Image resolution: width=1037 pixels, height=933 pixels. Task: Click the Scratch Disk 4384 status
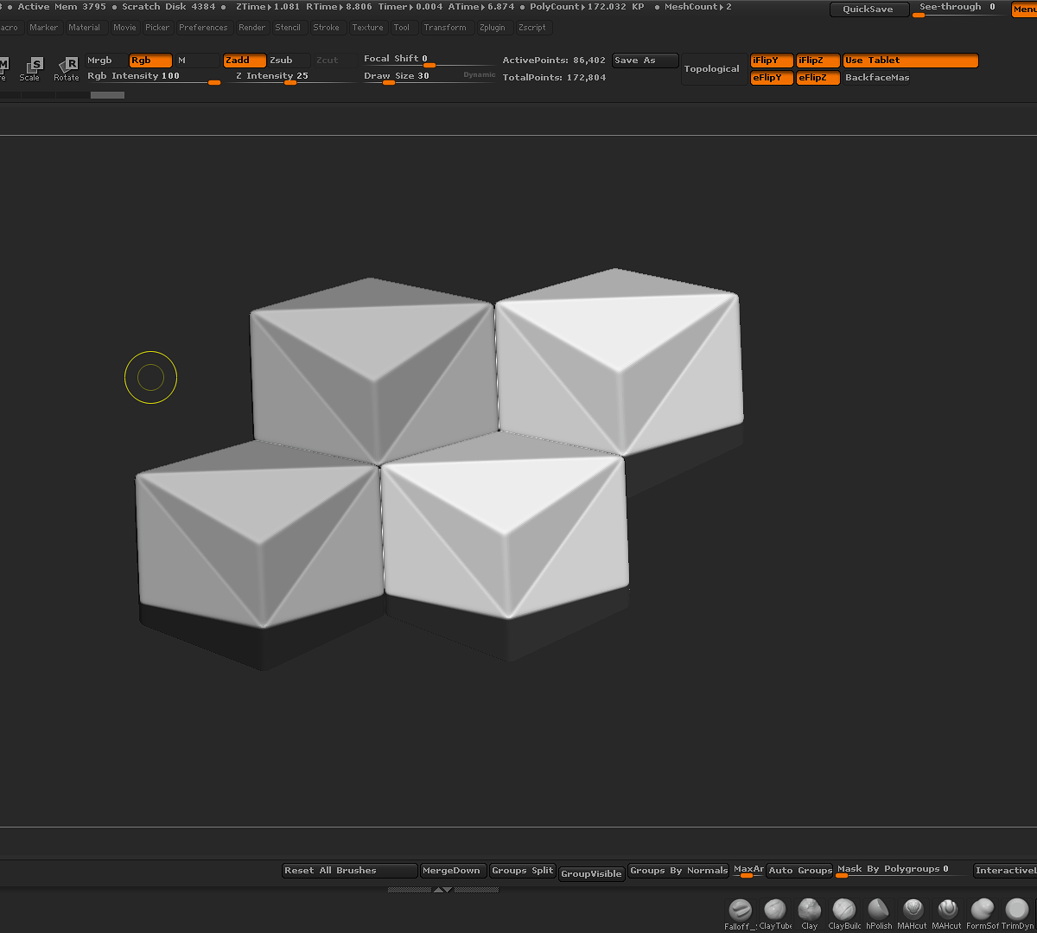tap(169, 7)
